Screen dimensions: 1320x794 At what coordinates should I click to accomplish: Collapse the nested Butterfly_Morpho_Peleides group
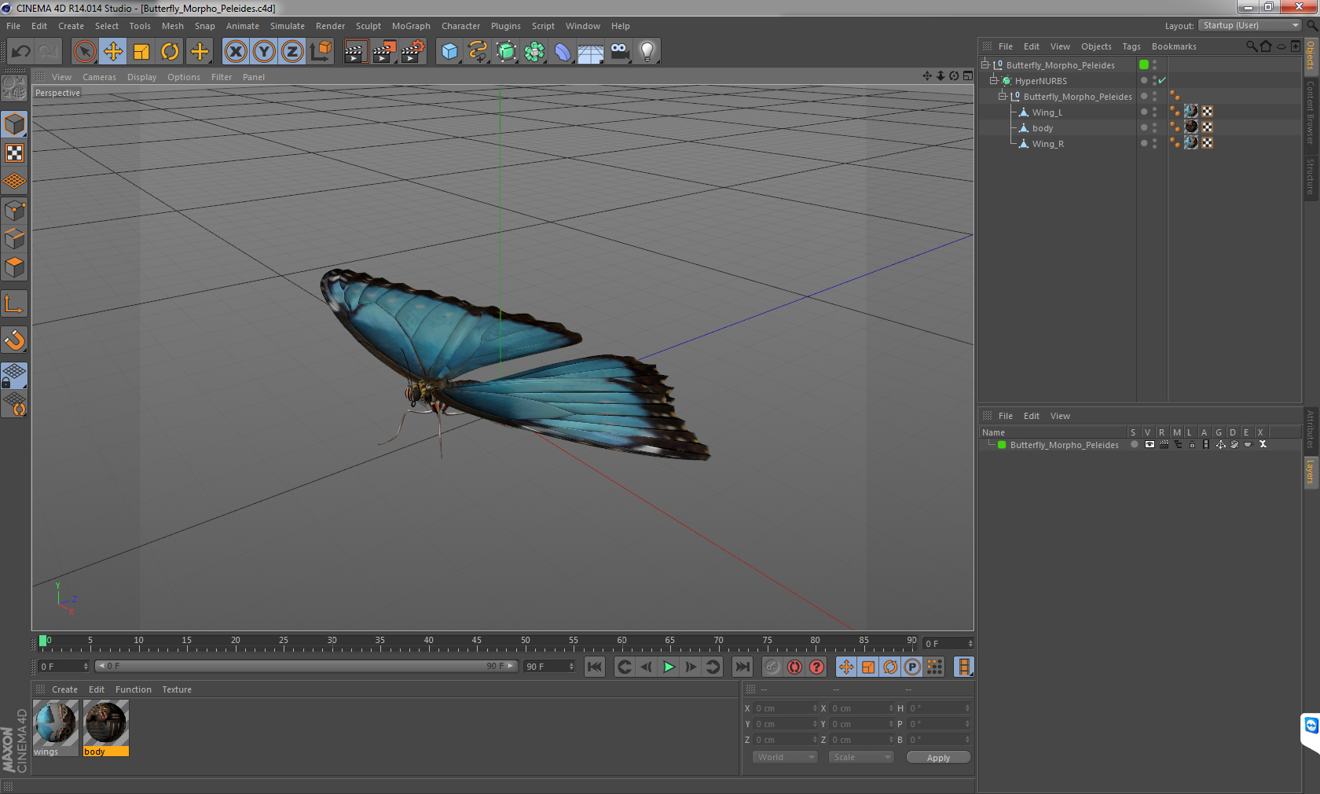point(1002,97)
